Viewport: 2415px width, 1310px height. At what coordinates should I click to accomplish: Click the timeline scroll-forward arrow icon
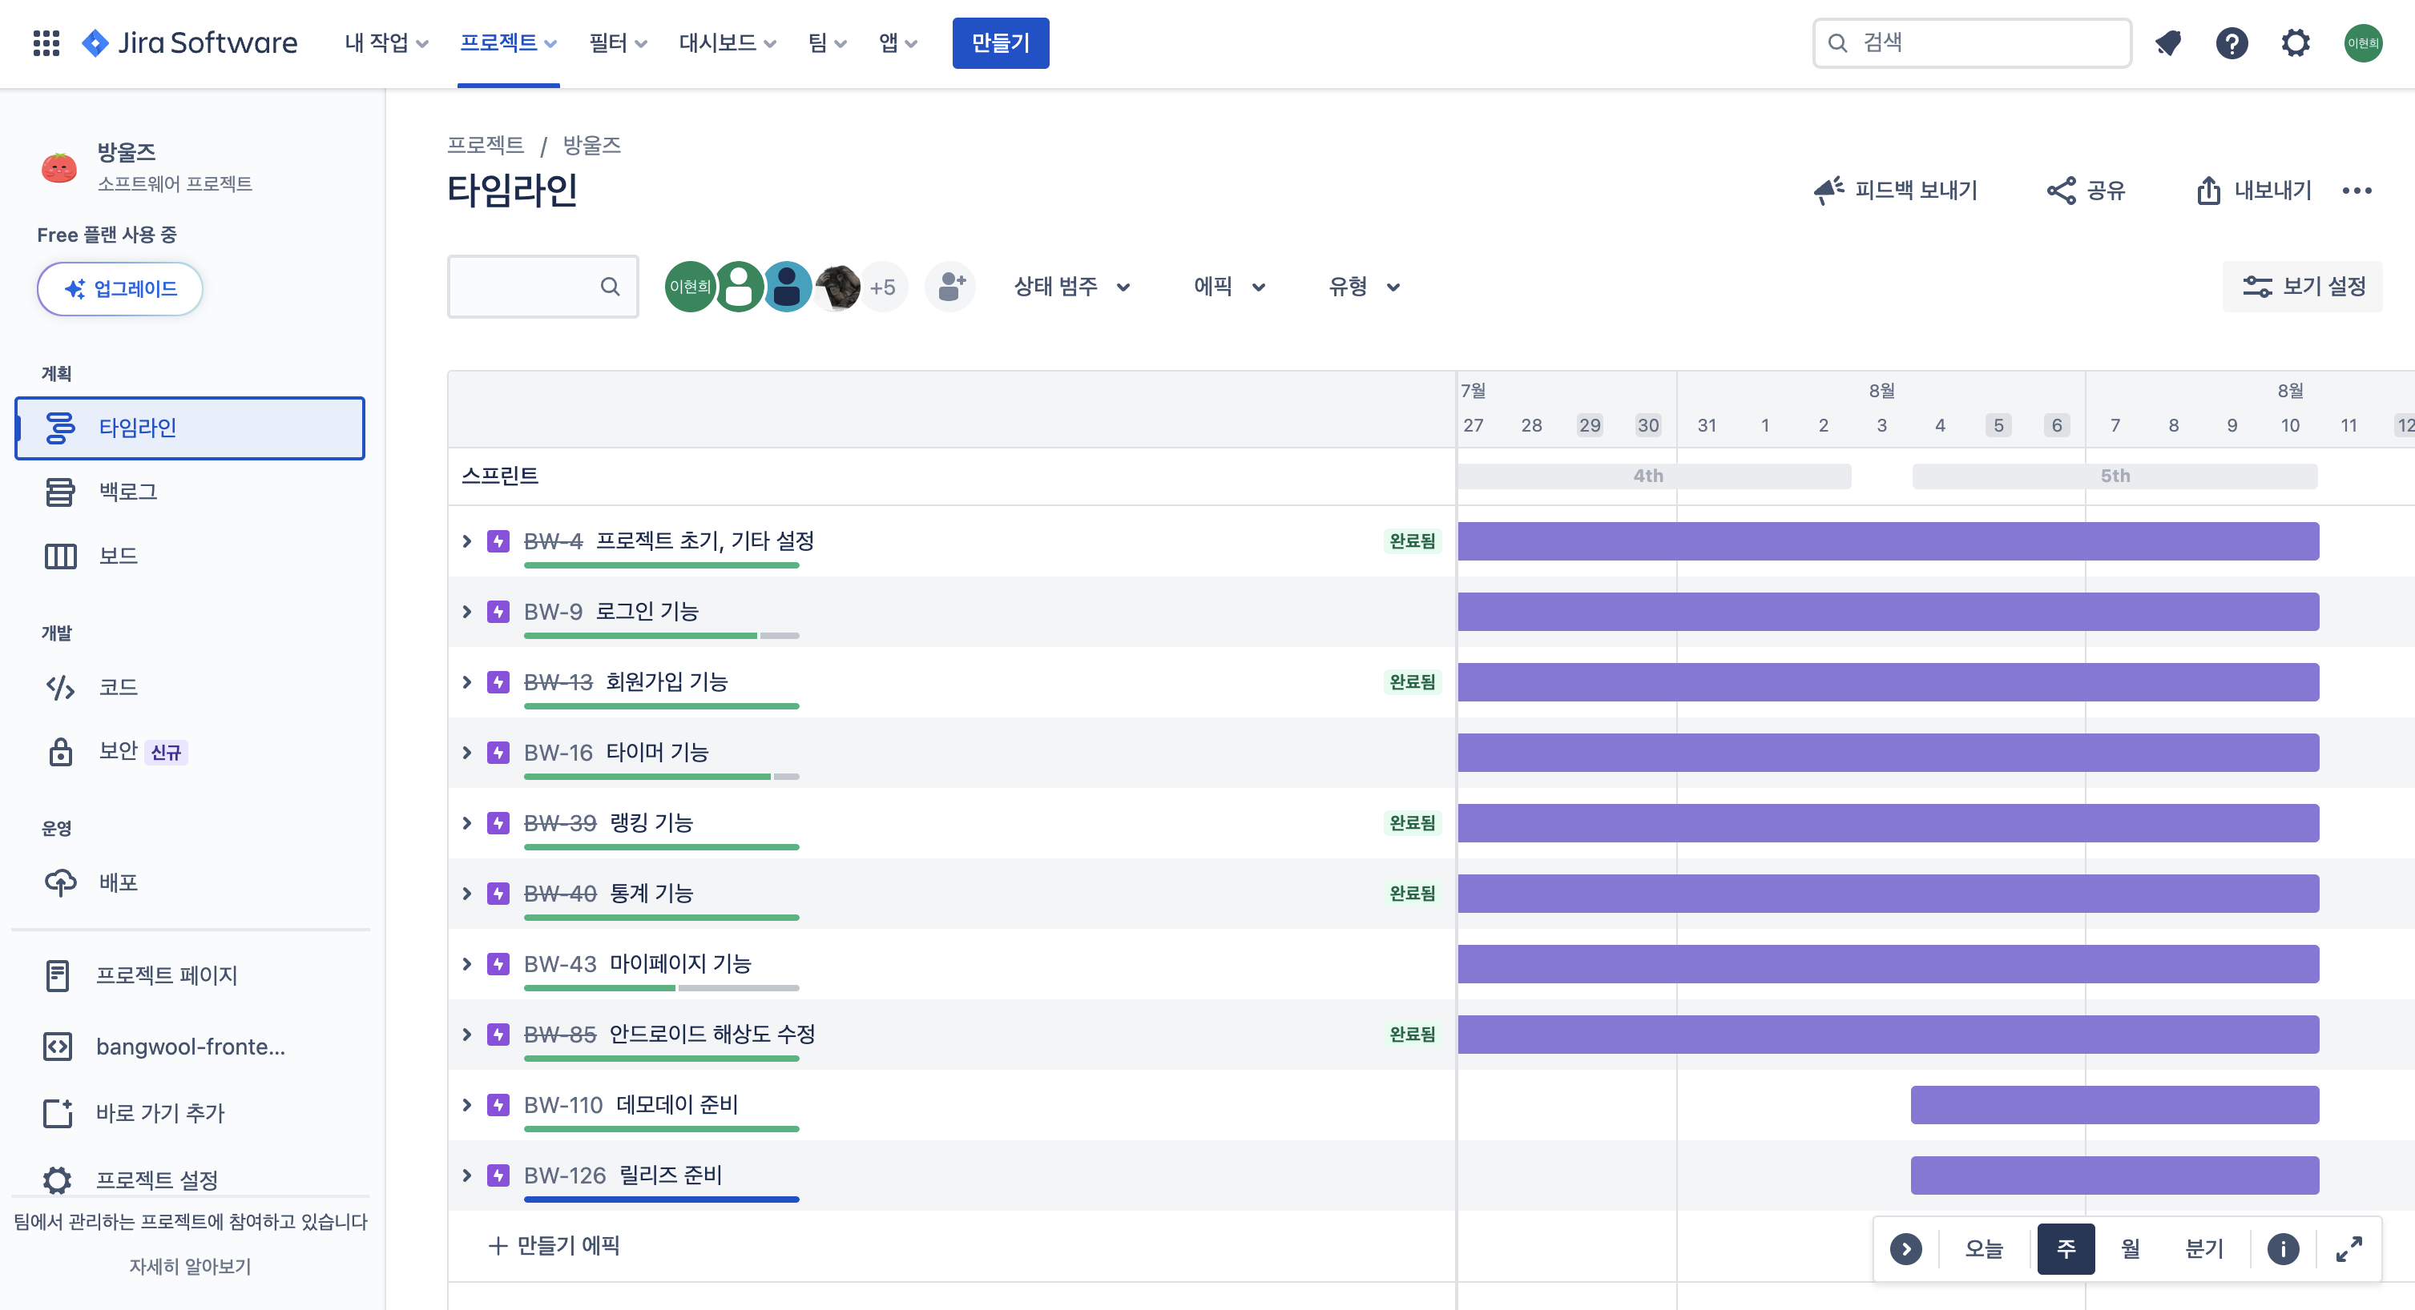click(x=1906, y=1249)
